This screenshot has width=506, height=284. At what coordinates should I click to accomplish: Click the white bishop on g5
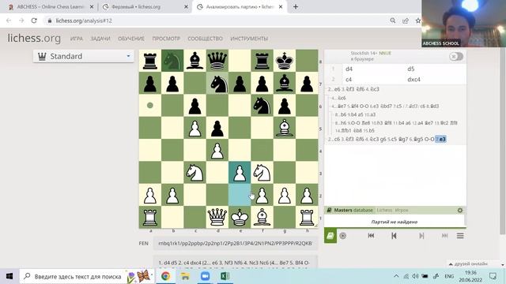[285, 128]
